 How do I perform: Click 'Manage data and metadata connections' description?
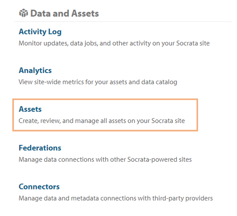(116, 198)
